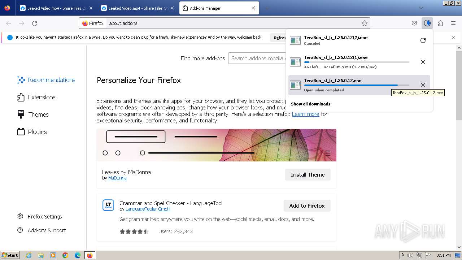Go forward to next page

(x=22, y=23)
